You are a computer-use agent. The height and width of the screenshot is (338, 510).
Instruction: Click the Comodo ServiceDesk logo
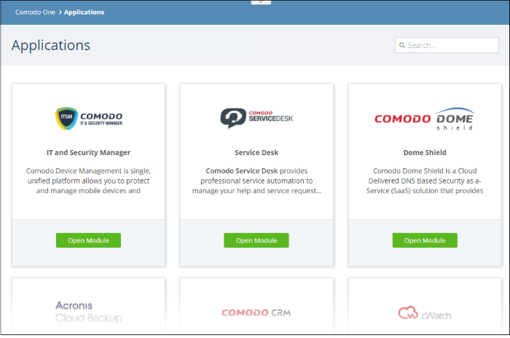click(256, 118)
